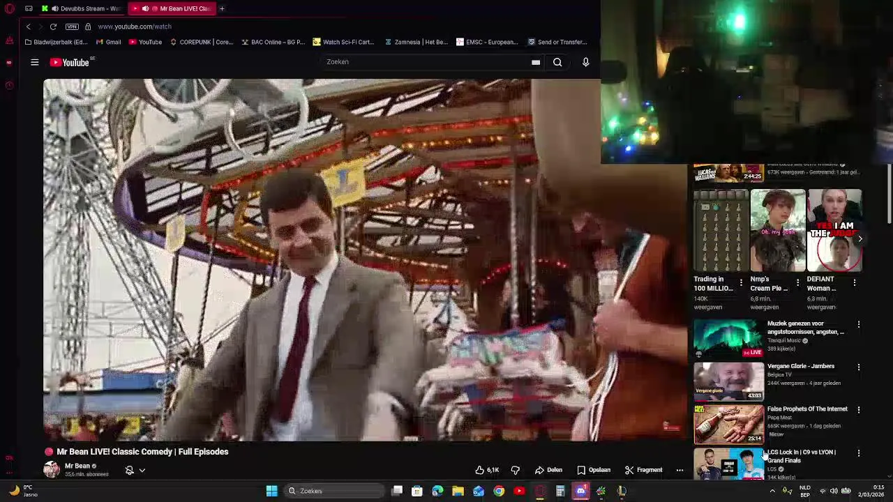Click the taskbar Zoeken search box
Screen dimensions: 893x502
(x=335, y=491)
